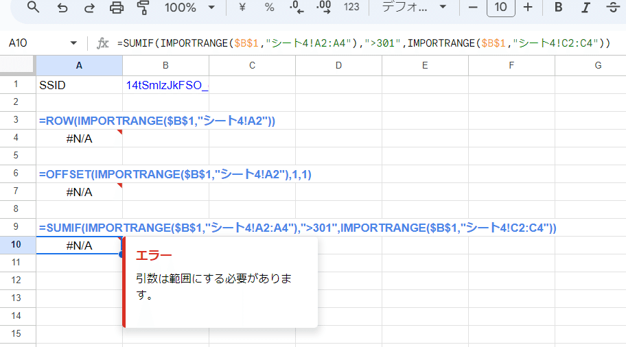Open more number formats (123)

tap(351, 7)
